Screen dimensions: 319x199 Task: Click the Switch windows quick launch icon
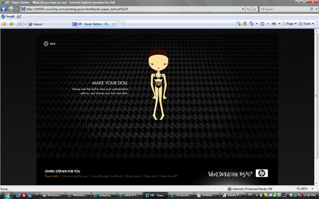pyautogui.click(x=30, y=195)
